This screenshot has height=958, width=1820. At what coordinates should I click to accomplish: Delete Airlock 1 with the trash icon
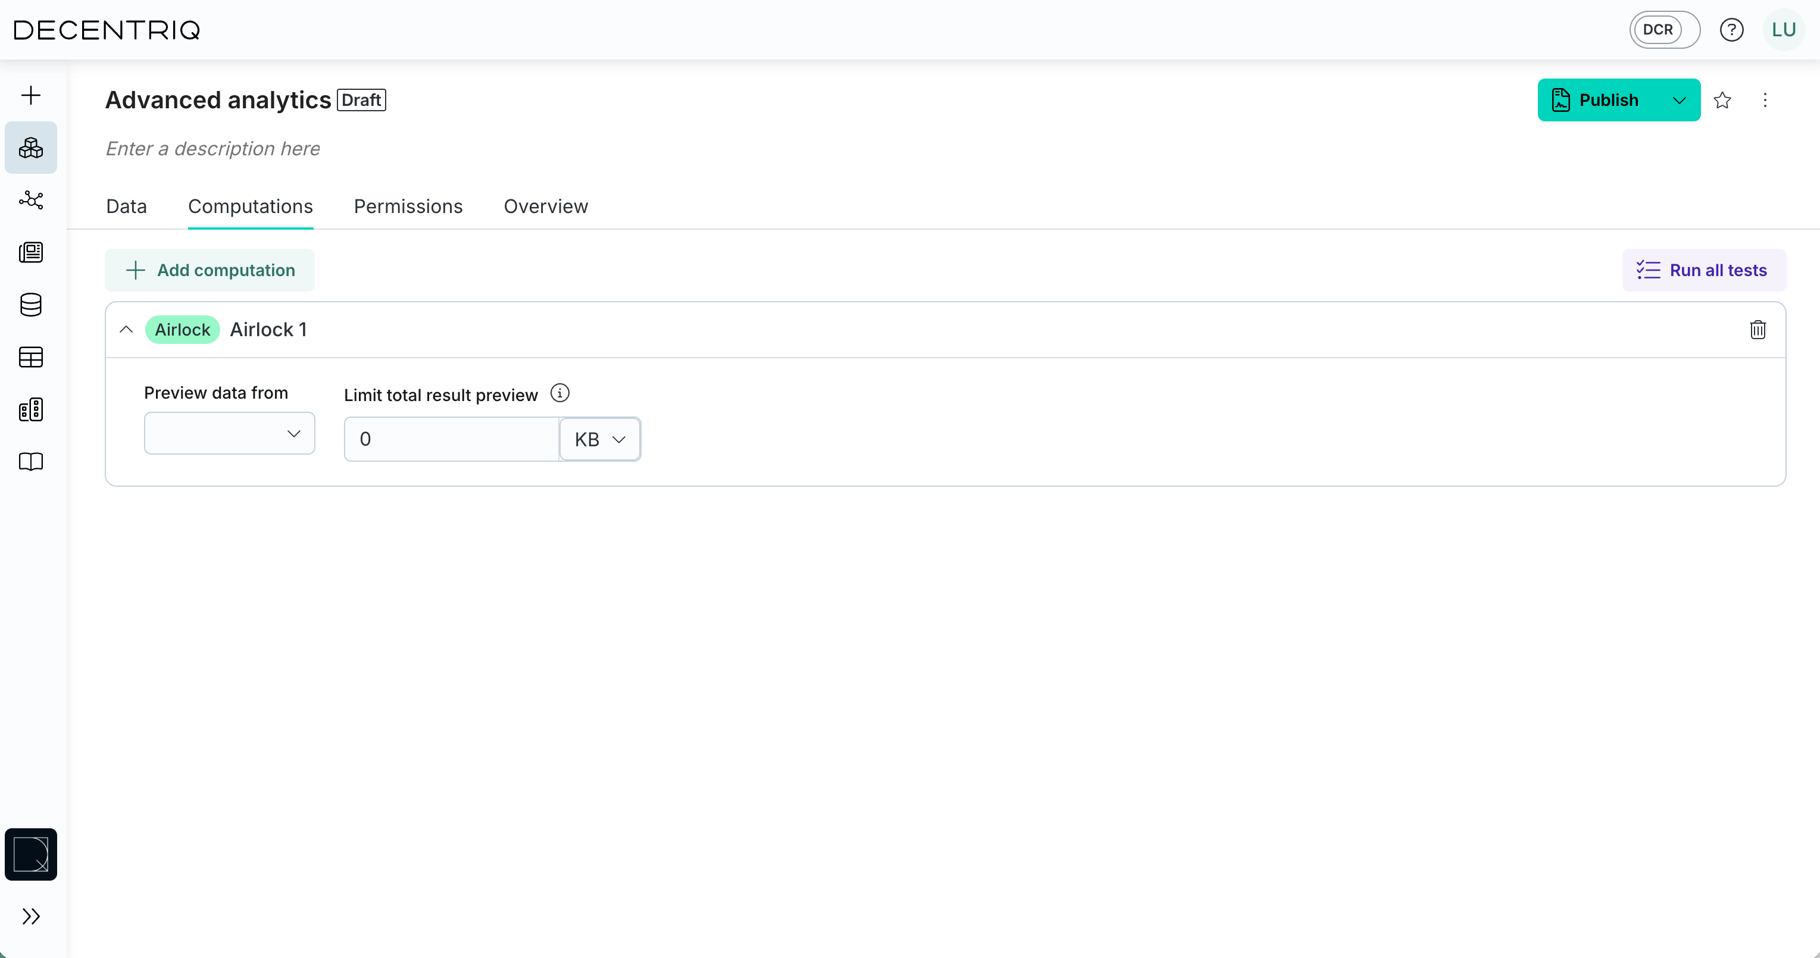point(1758,329)
